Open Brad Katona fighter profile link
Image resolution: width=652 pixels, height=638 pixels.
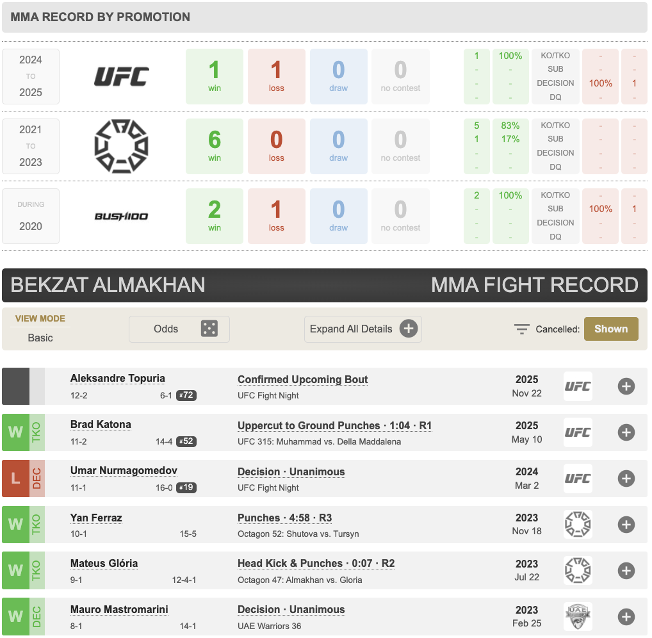(101, 425)
